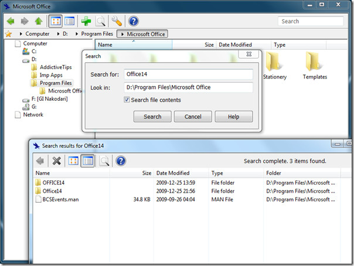Sort search results by Name
Image resolution: width=354 pixels, height=266 pixels.
coord(72,173)
